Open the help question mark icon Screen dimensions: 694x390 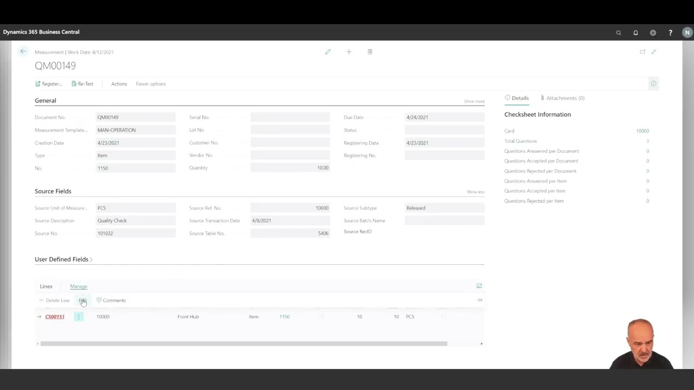(x=670, y=32)
